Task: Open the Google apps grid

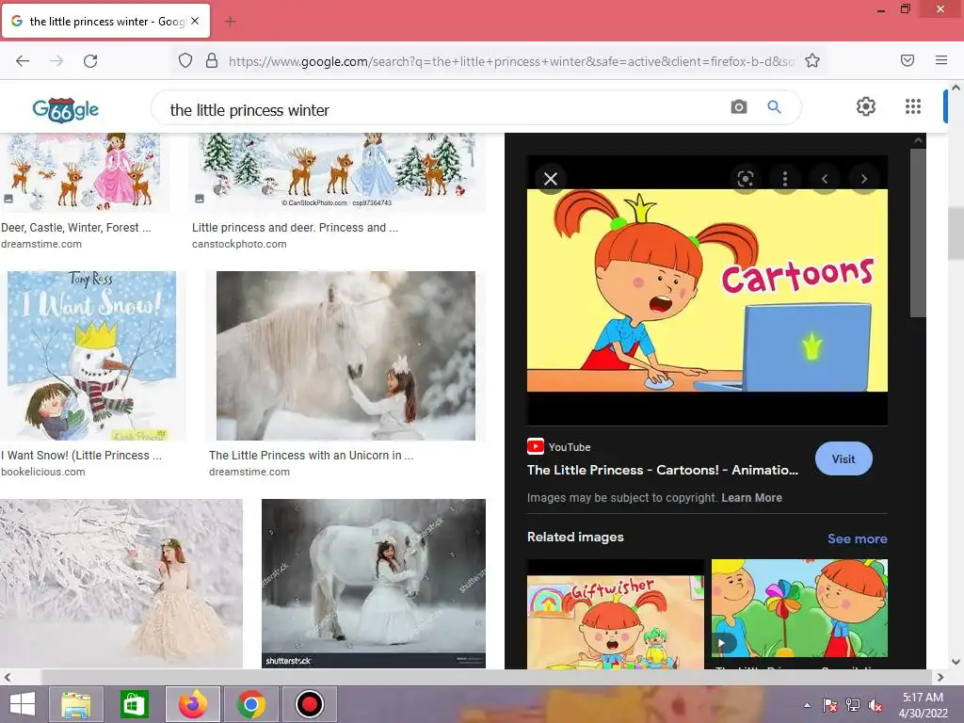Action: 913,106
